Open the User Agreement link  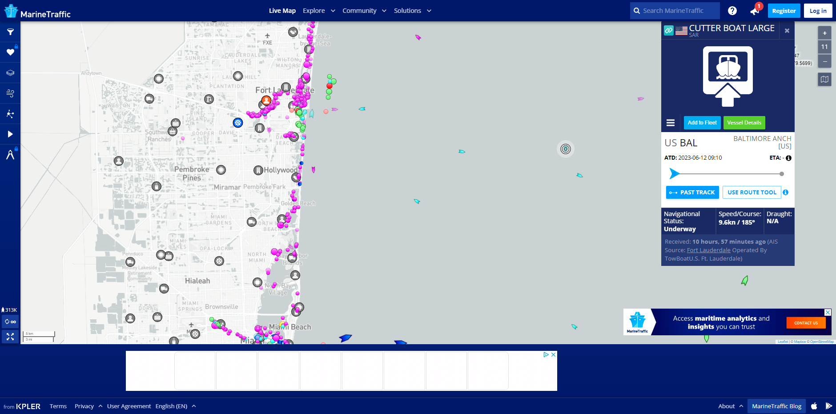[129, 406]
